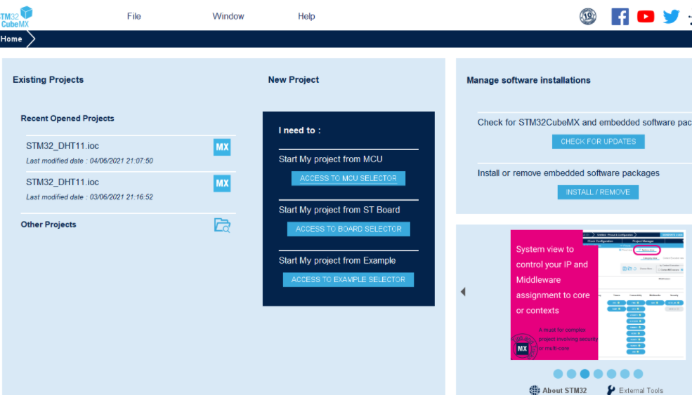The image size is (692, 395).
Task: Click Recent Opened Projects heading
Action: [67, 118]
